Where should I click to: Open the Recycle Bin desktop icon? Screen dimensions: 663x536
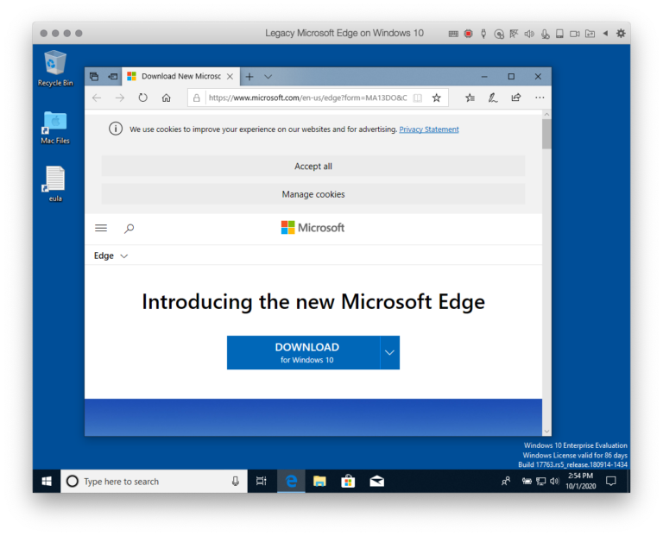55,68
